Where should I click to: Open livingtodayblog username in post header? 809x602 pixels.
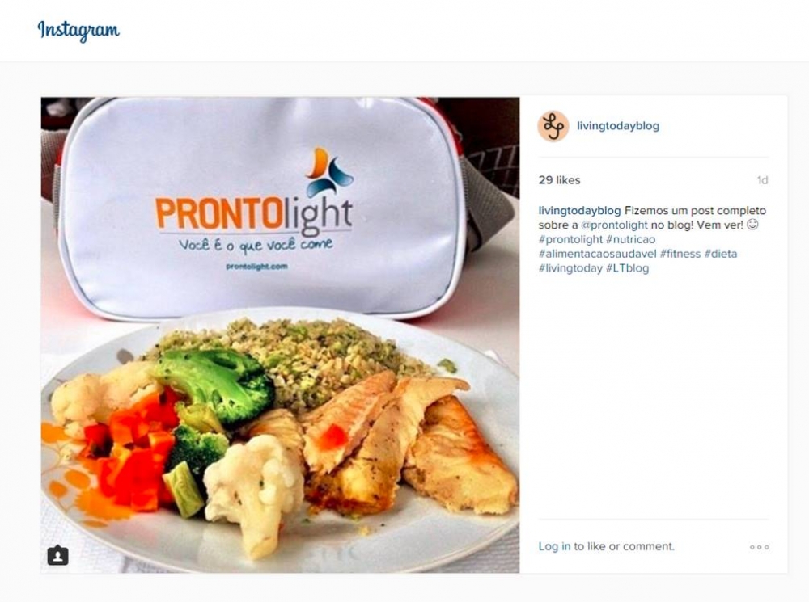pos(617,126)
